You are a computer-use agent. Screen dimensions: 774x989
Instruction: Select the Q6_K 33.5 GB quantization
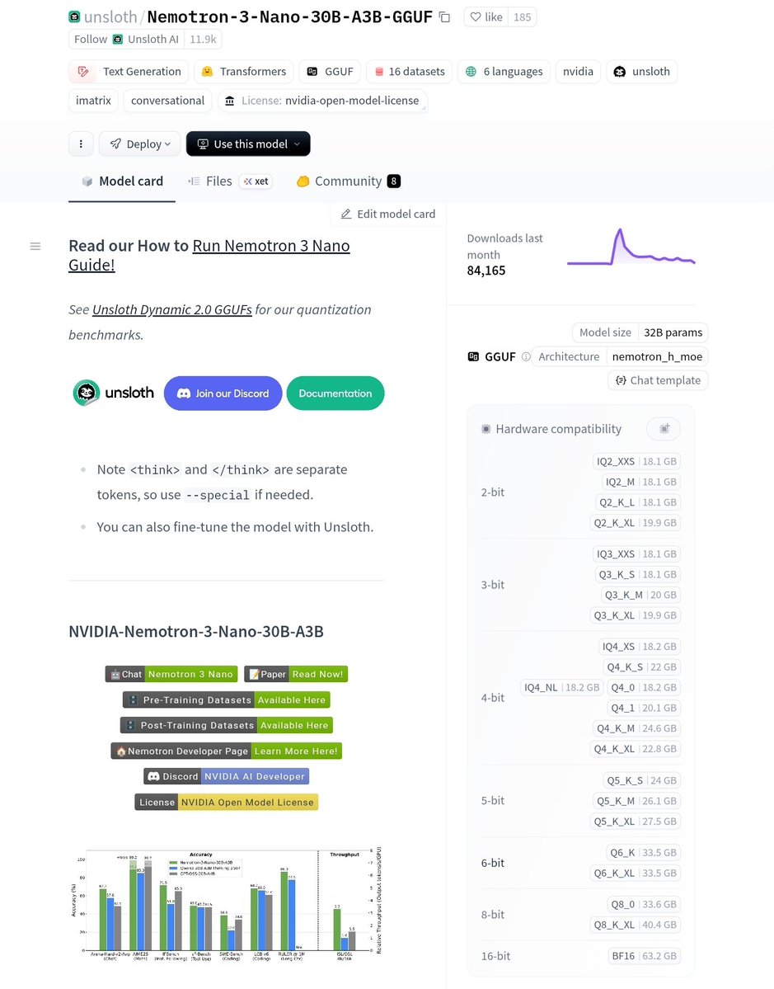coord(643,853)
